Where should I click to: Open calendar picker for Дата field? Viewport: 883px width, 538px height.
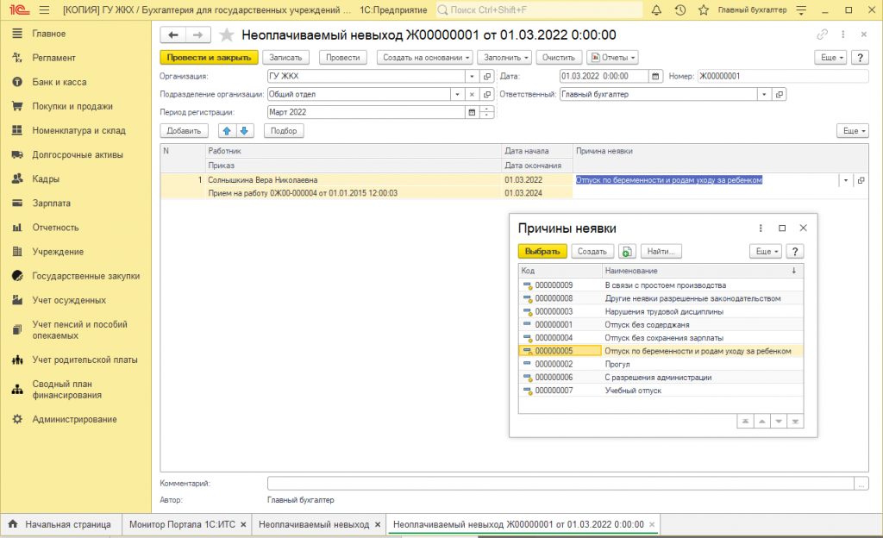click(x=655, y=76)
